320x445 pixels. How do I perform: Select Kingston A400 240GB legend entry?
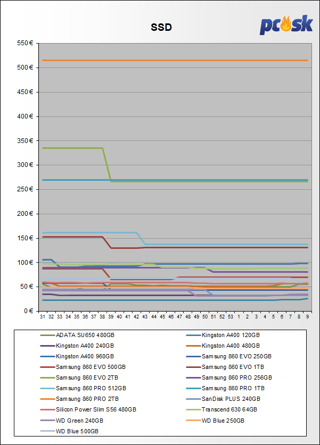pyautogui.click(x=77, y=346)
